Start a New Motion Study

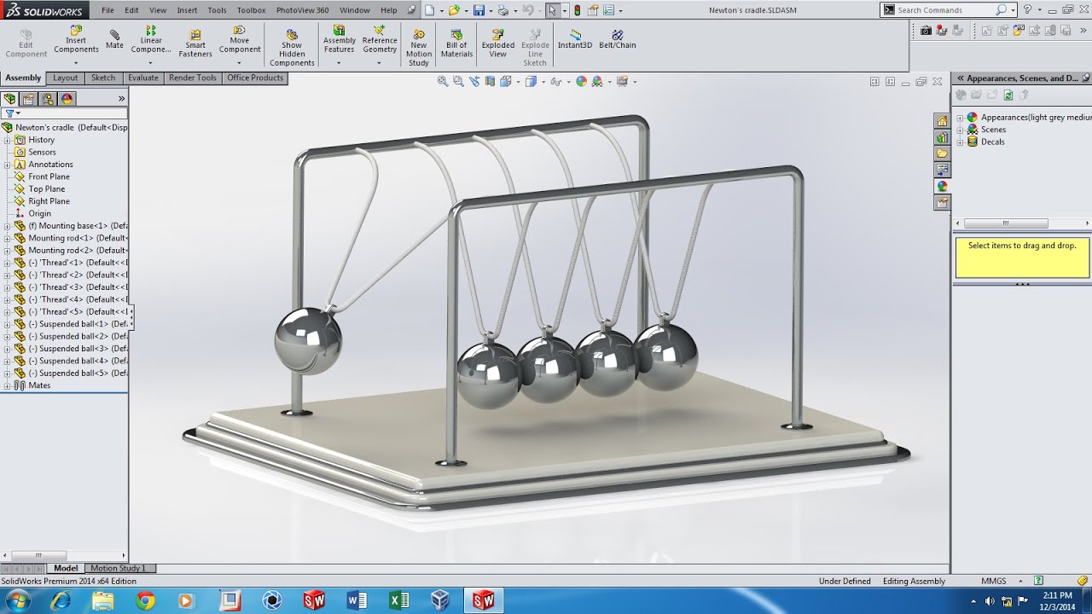coord(419,49)
